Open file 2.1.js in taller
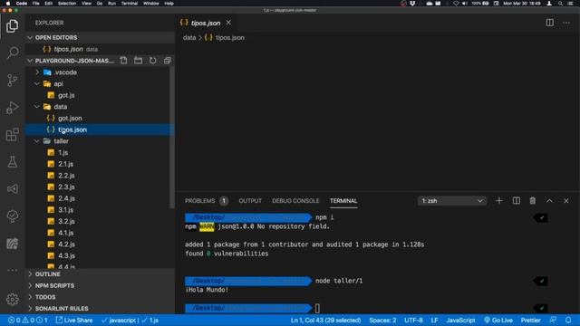This screenshot has width=580, height=326. (x=65, y=164)
